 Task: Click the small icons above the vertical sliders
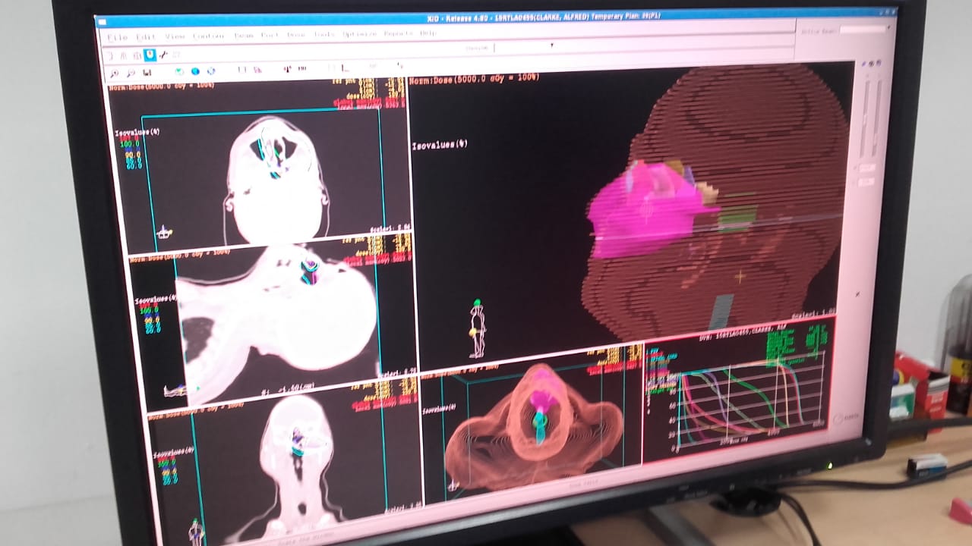[x=873, y=64]
